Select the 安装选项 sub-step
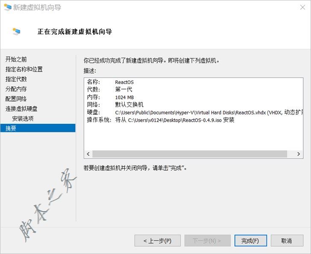 click(x=23, y=119)
